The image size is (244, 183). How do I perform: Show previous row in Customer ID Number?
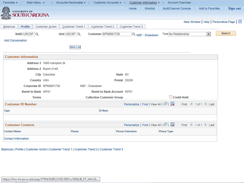191,104
